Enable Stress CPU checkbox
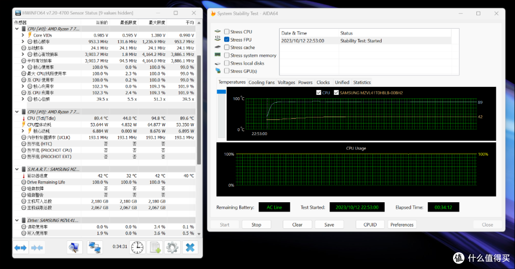515x269 pixels. 227,31
